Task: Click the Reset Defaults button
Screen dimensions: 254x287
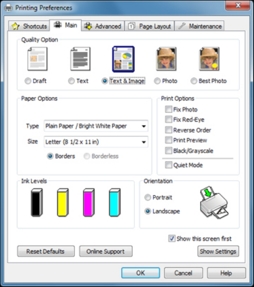Action: 46,251
